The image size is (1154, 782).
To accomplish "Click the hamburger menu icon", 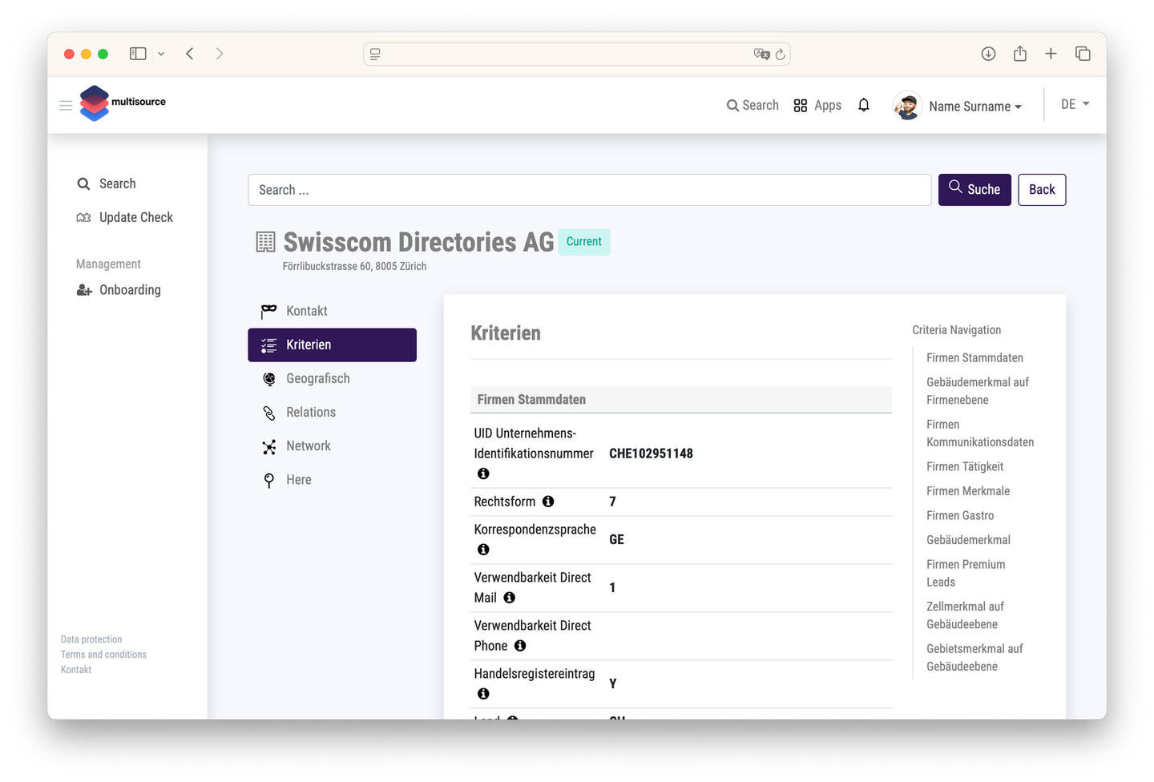I will [x=66, y=105].
